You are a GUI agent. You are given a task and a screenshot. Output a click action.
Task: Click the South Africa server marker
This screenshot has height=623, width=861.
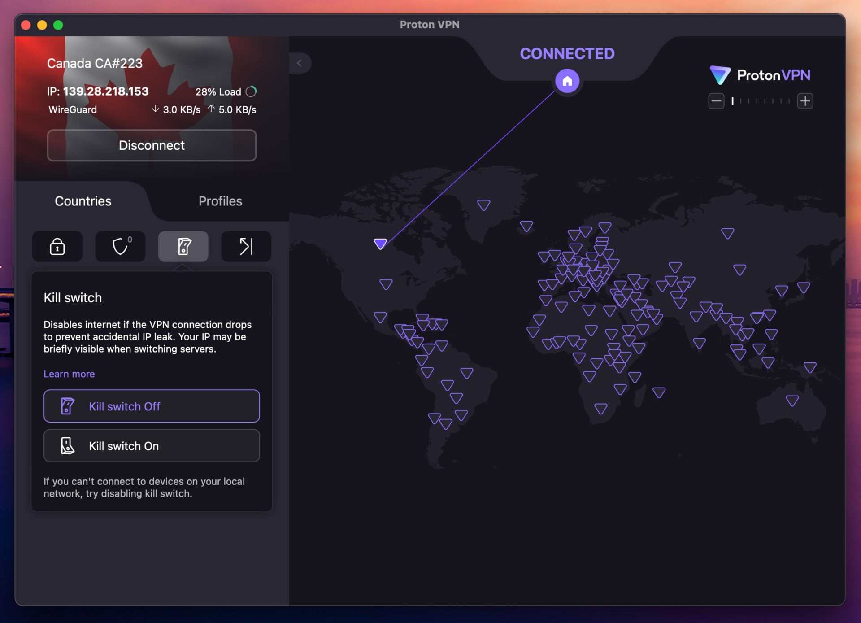pyautogui.click(x=601, y=409)
